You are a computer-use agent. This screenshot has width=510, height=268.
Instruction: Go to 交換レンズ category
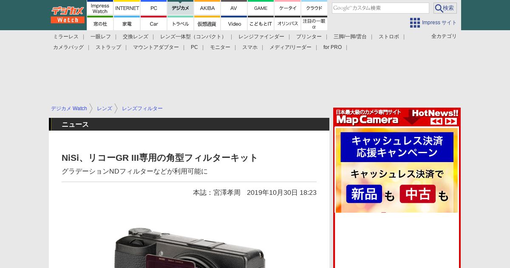coord(136,37)
